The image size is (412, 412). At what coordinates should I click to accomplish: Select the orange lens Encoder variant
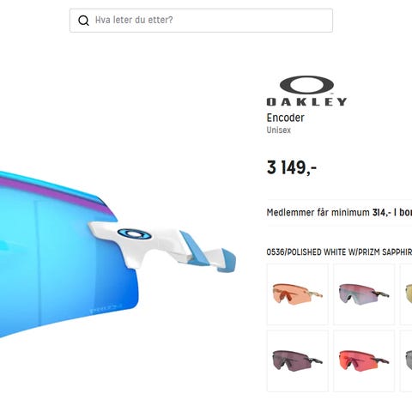tap(298, 294)
